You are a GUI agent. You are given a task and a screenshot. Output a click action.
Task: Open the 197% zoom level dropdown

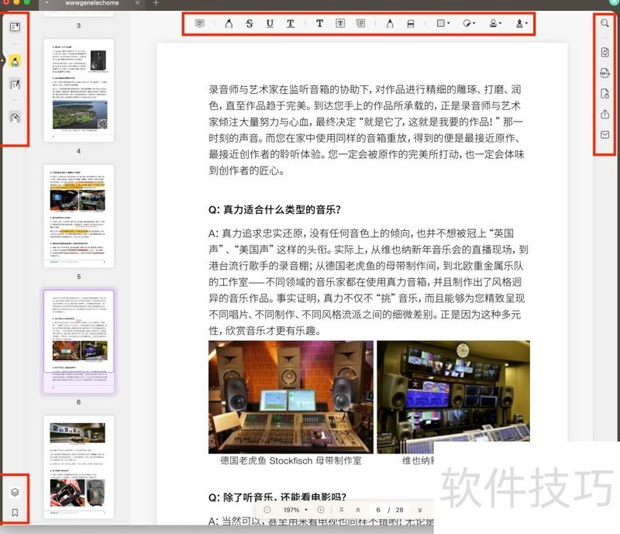point(294,510)
